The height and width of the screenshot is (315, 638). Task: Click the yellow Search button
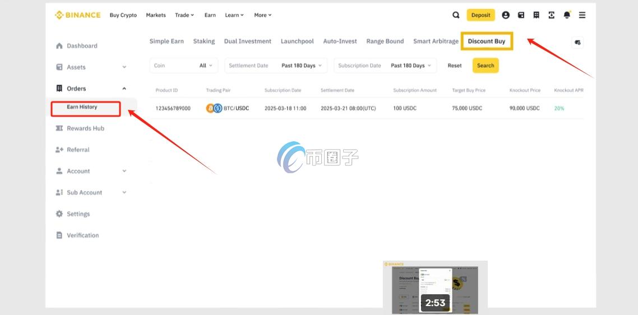coord(486,66)
